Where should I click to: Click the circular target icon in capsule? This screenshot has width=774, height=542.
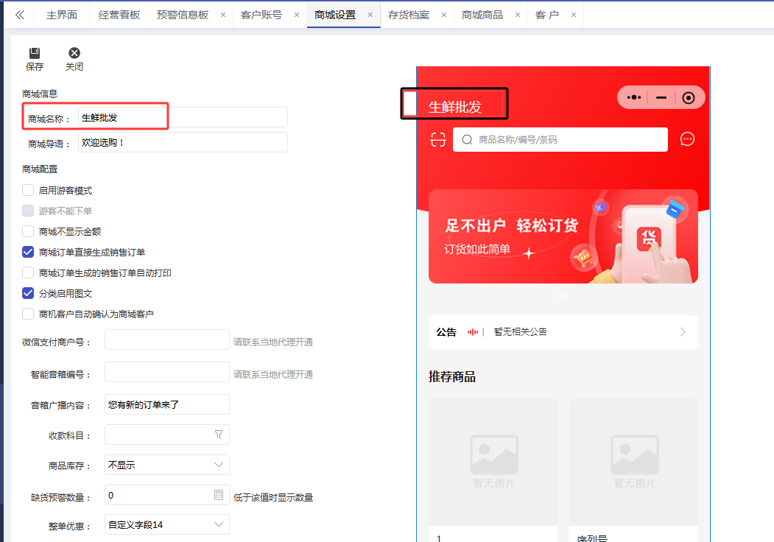(x=689, y=97)
